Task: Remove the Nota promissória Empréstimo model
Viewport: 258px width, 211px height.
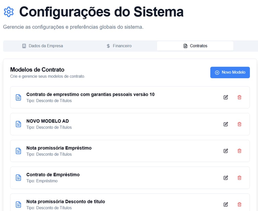Action: (x=240, y=151)
